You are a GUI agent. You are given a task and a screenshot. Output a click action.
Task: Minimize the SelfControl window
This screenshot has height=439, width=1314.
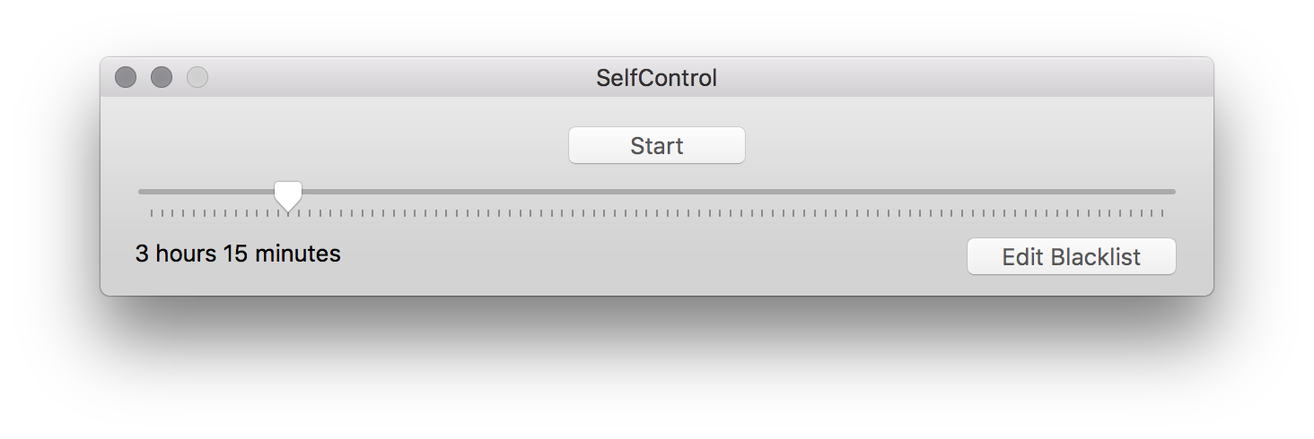(x=162, y=78)
